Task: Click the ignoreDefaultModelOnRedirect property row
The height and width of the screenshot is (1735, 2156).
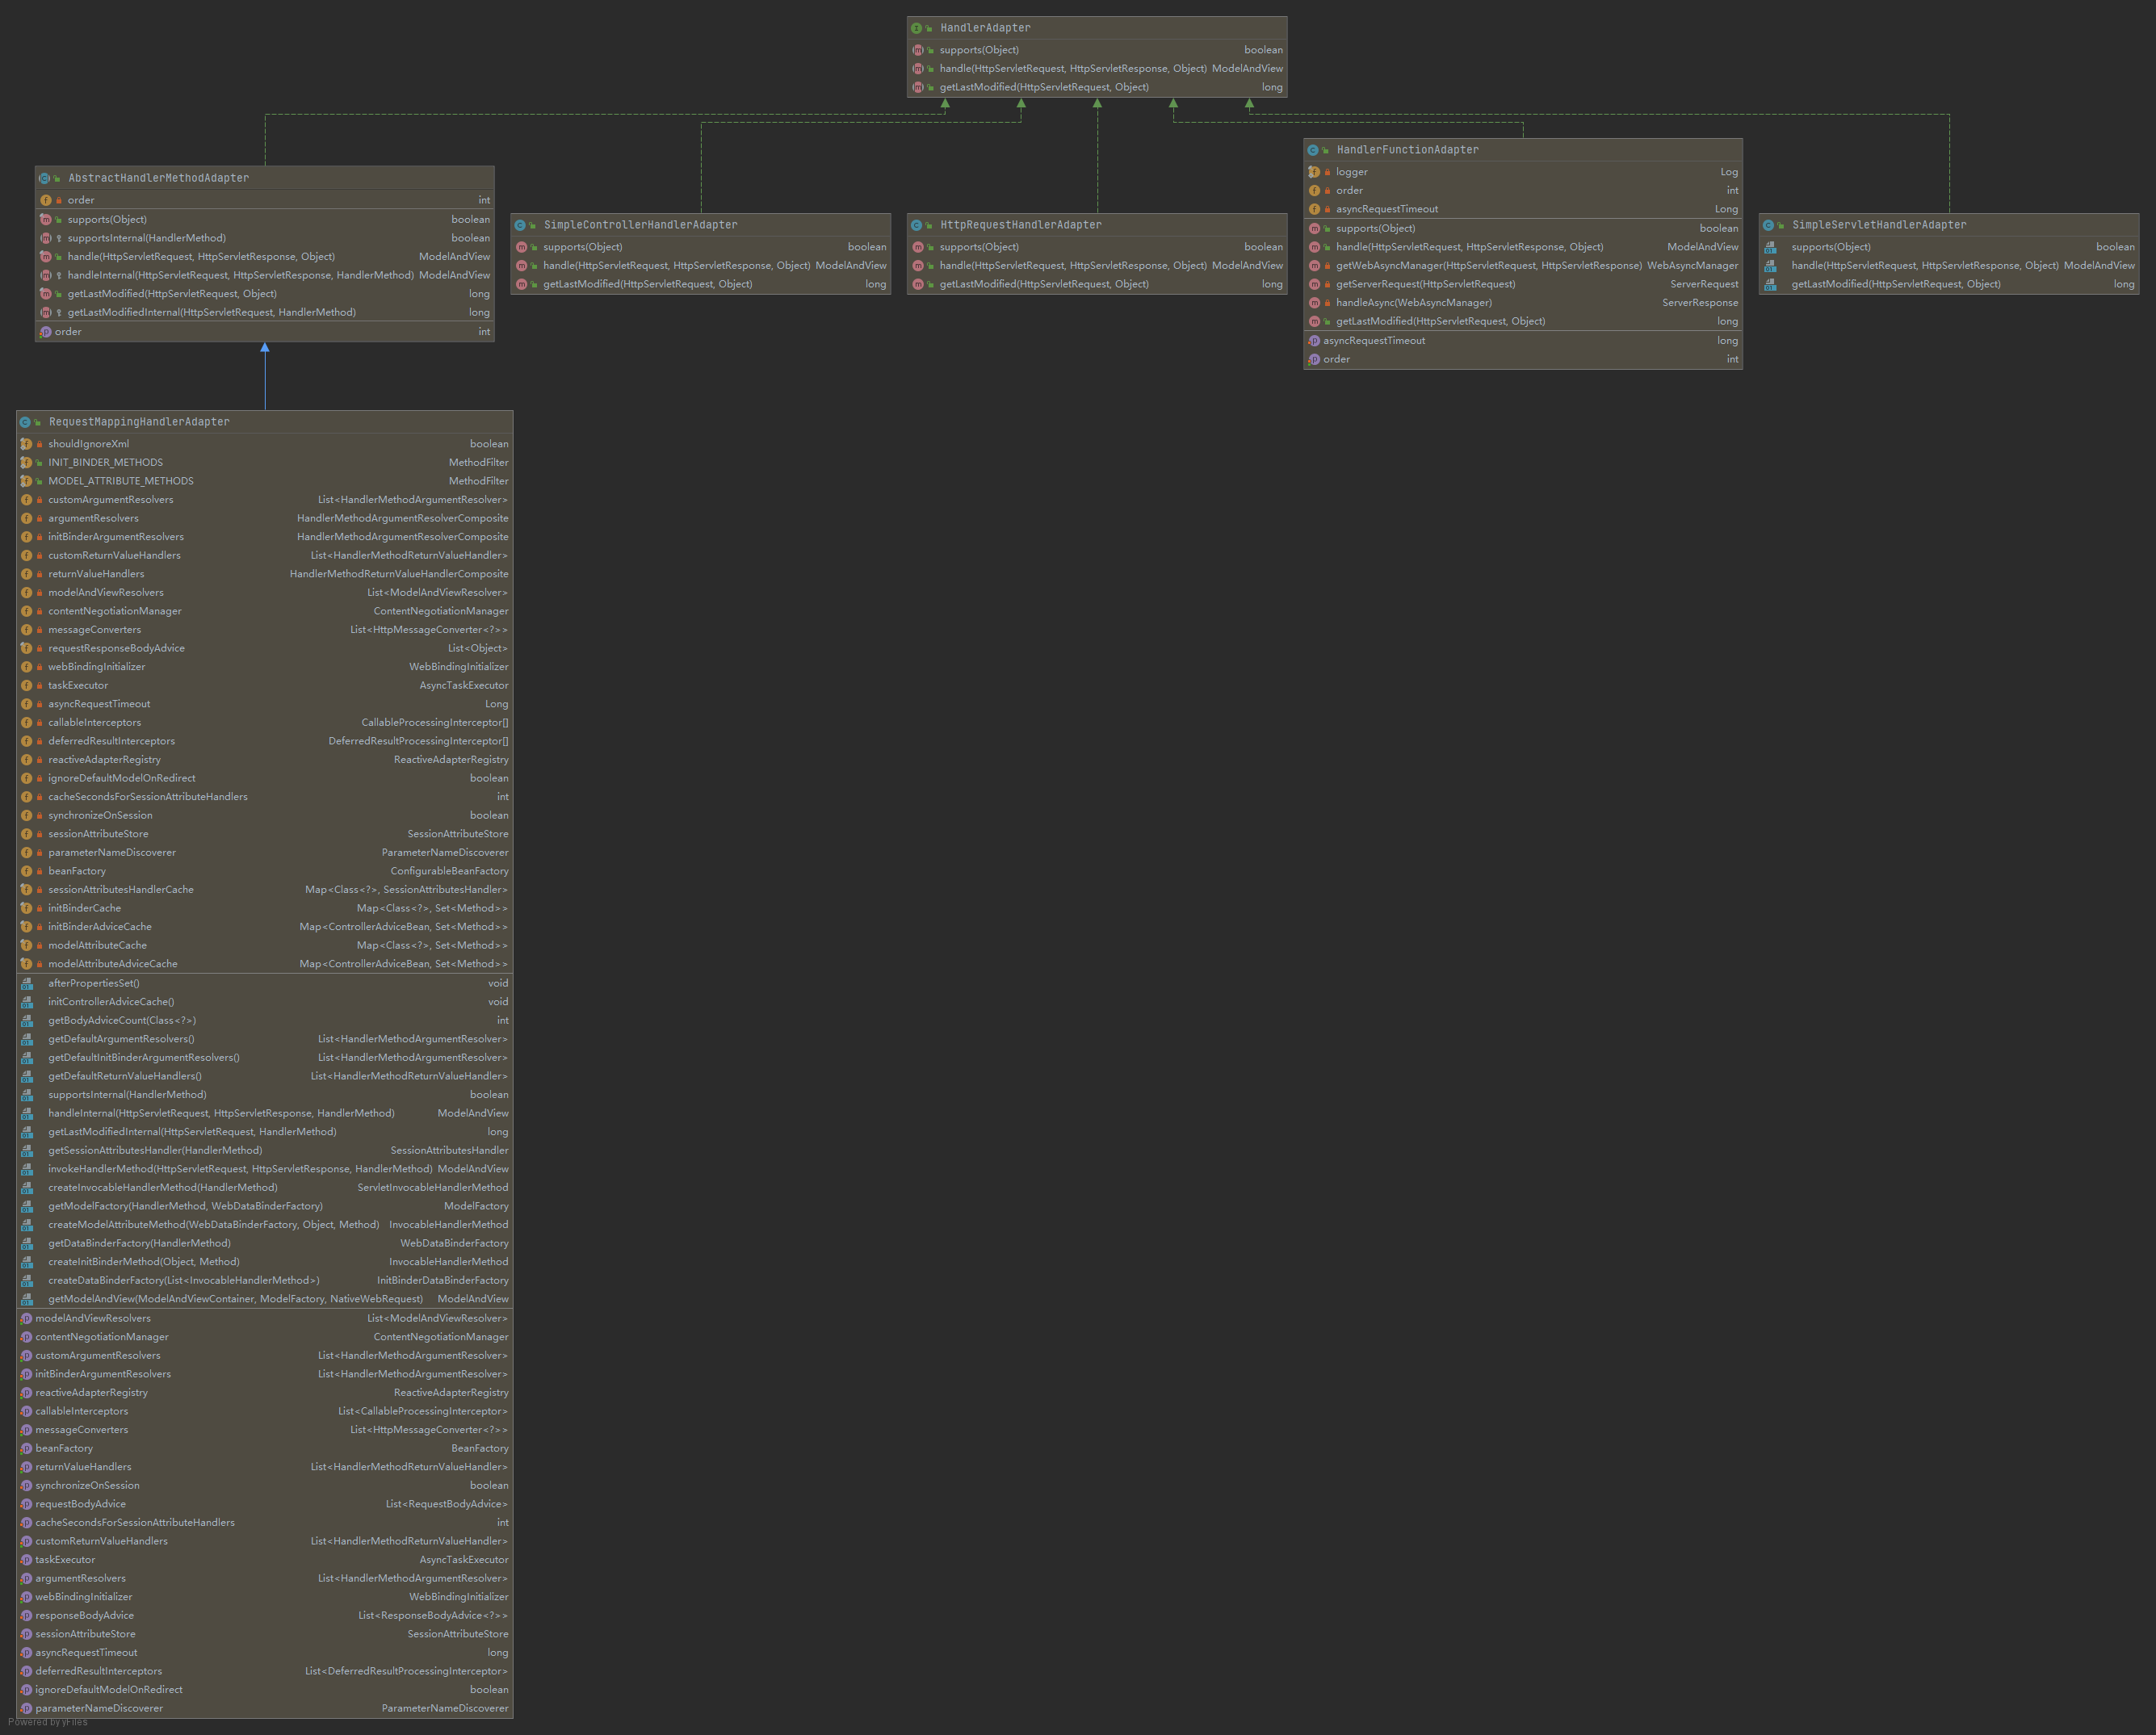Action: pyautogui.click(x=265, y=1690)
